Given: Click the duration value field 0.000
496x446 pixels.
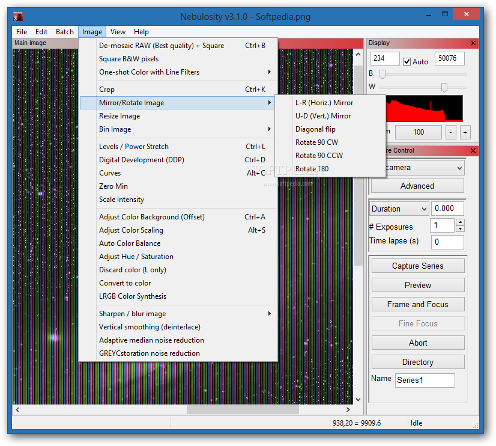Looking at the screenshot, I should pyautogui.click(x=447, y=209).
